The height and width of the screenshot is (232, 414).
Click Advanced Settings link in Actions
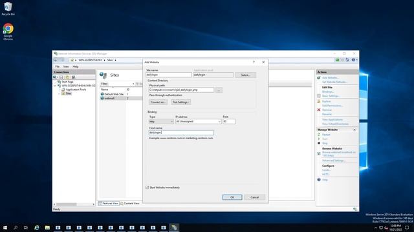coord(334,160)
